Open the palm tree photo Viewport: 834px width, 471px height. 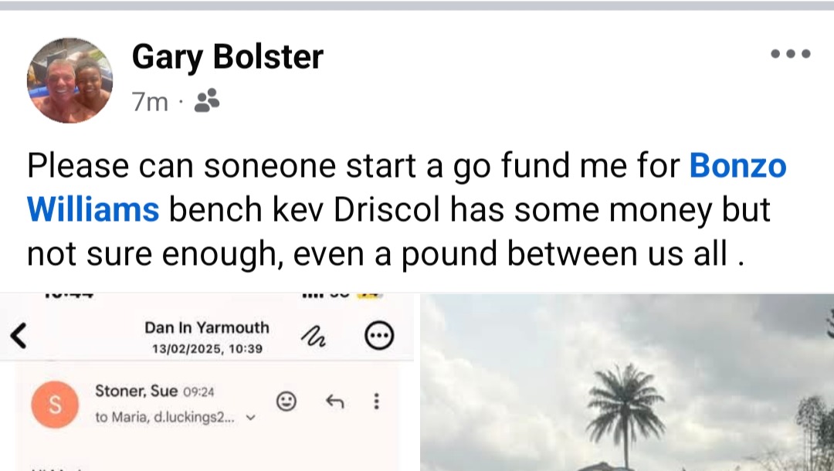[626, 383]
